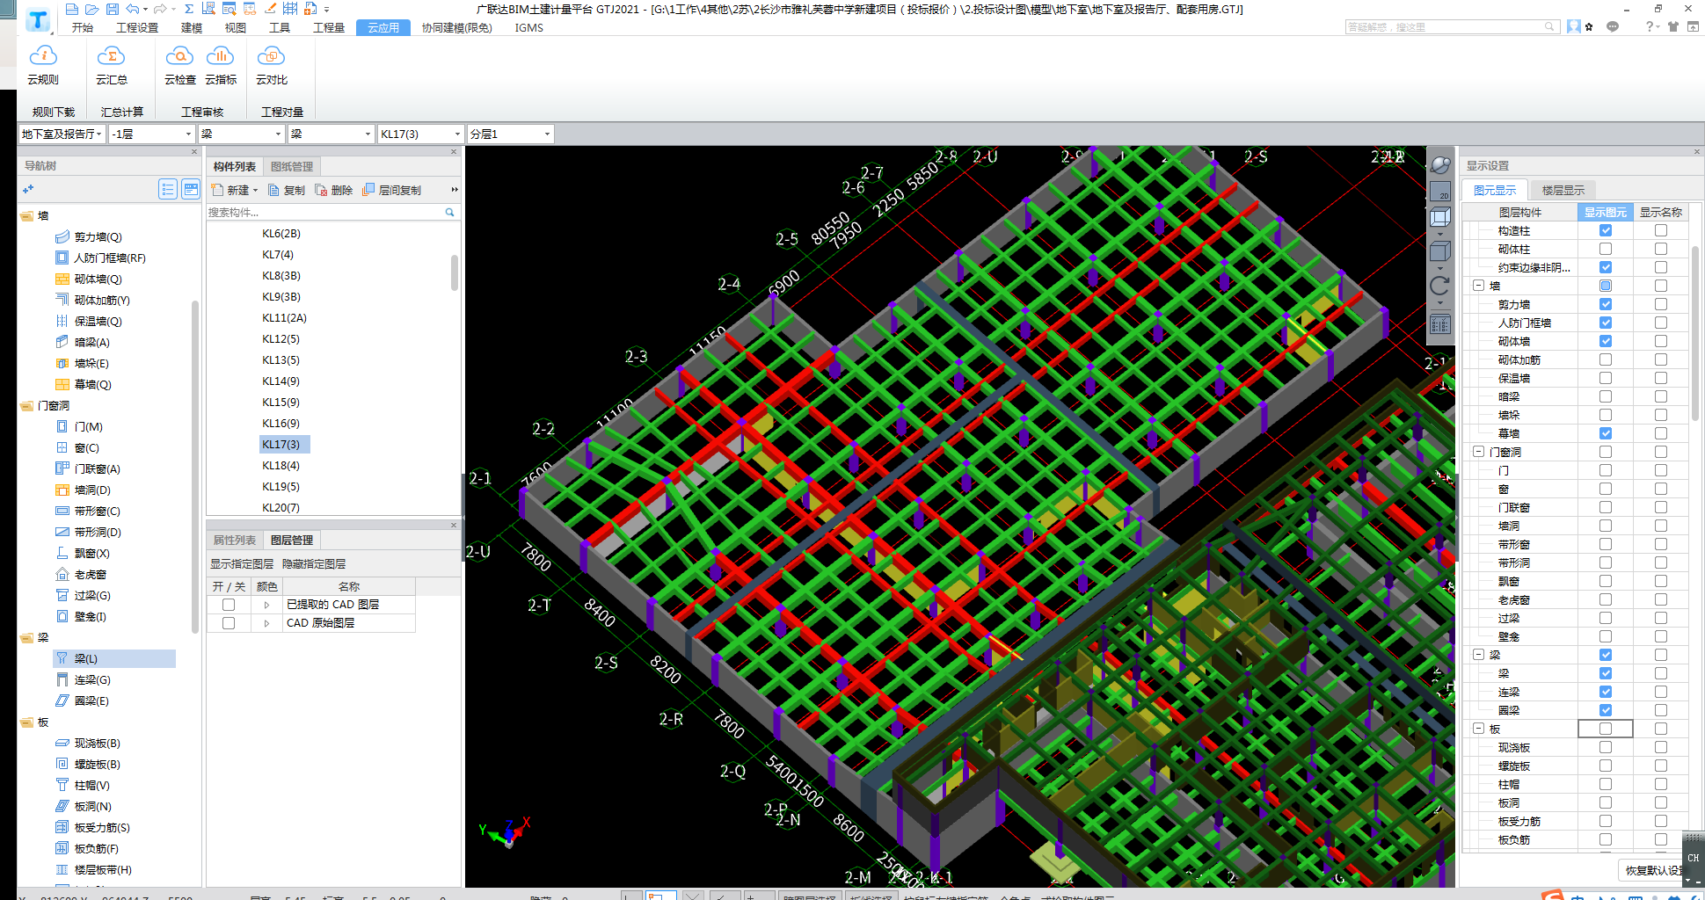1705x900 pixels.
Task: Click the user avatar icon in title area
Action: (x=1573, y=27)
